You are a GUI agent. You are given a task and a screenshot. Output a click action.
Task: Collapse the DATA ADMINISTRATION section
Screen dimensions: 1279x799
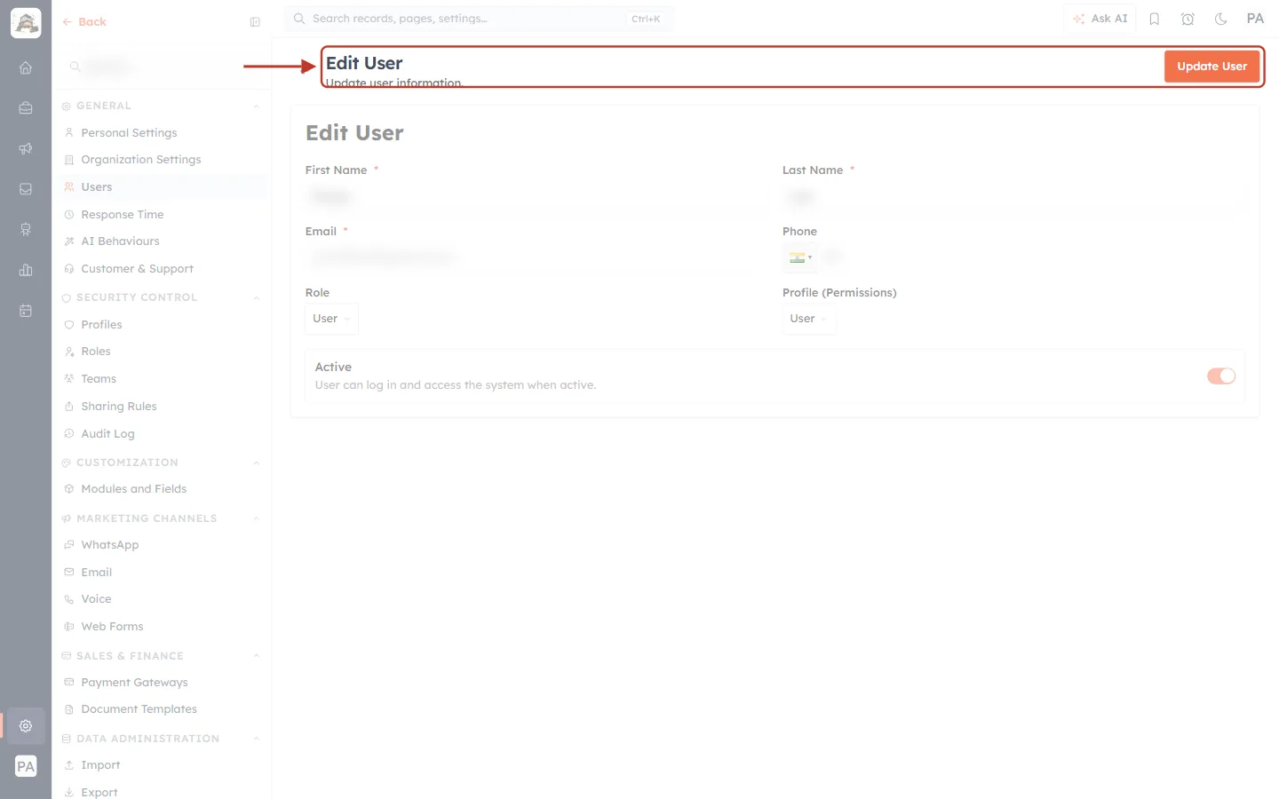(257, 740)
